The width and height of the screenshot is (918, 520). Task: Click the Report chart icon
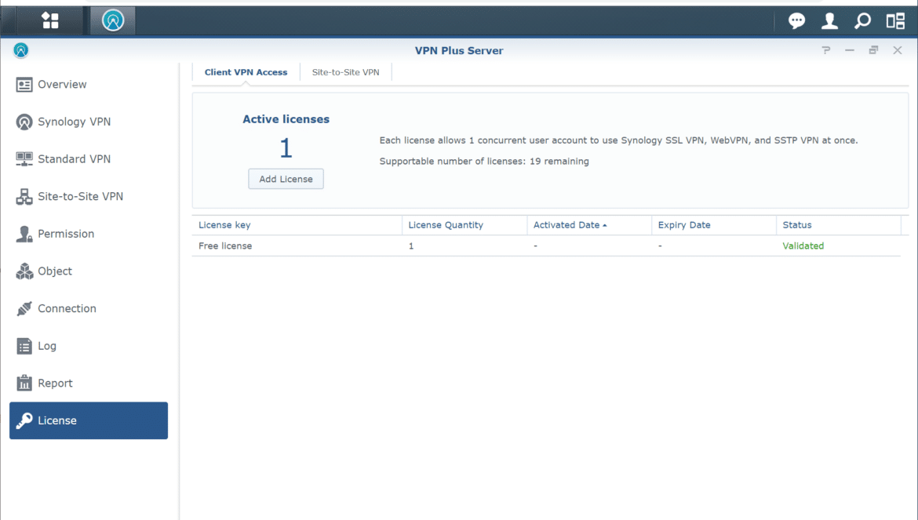24,383
